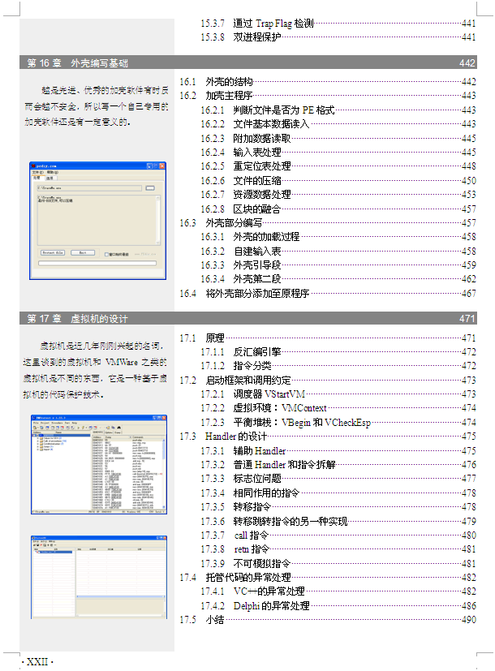Open section 17.3 Handler 的设计
The image size is (495, 671).
328,436
